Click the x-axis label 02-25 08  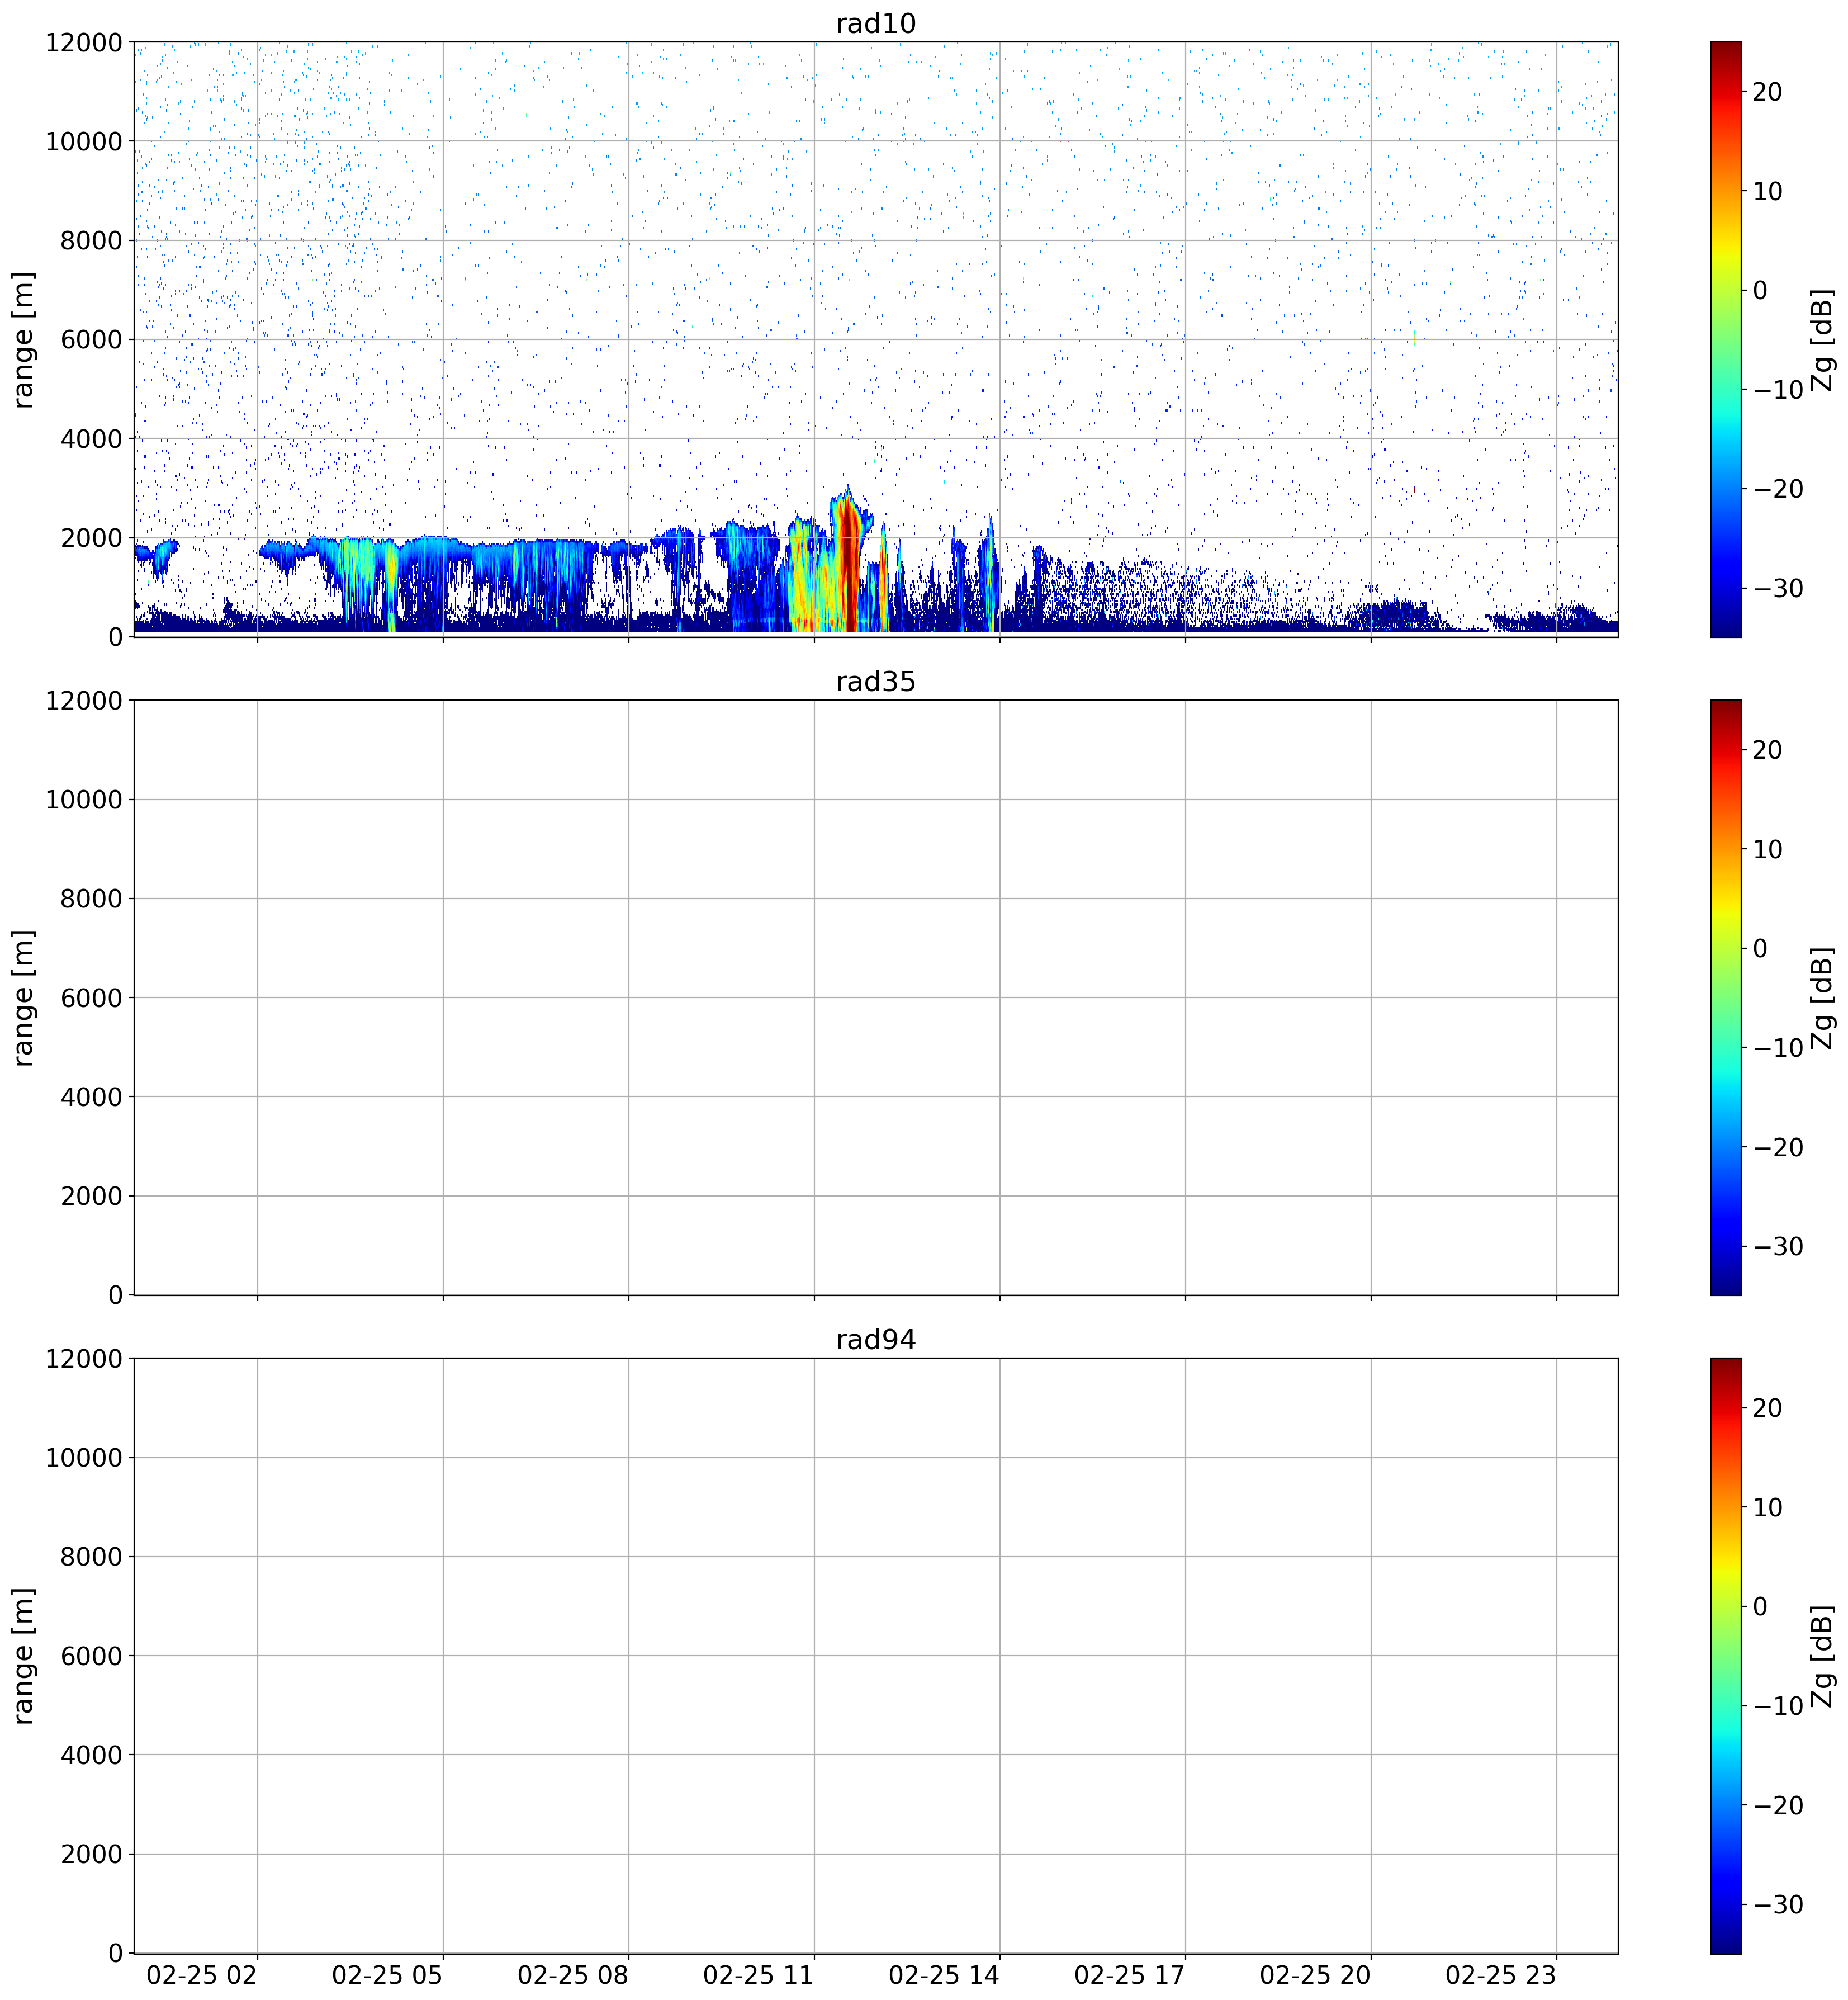[x=573, y=1976]
